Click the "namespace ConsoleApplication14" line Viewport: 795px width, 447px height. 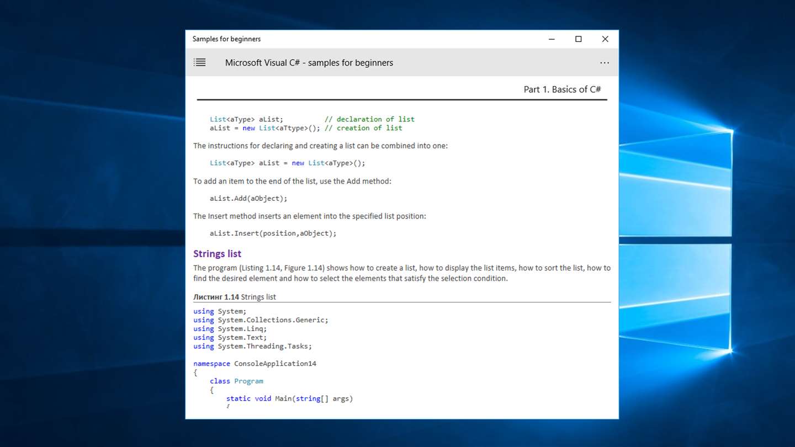(255, 364)
